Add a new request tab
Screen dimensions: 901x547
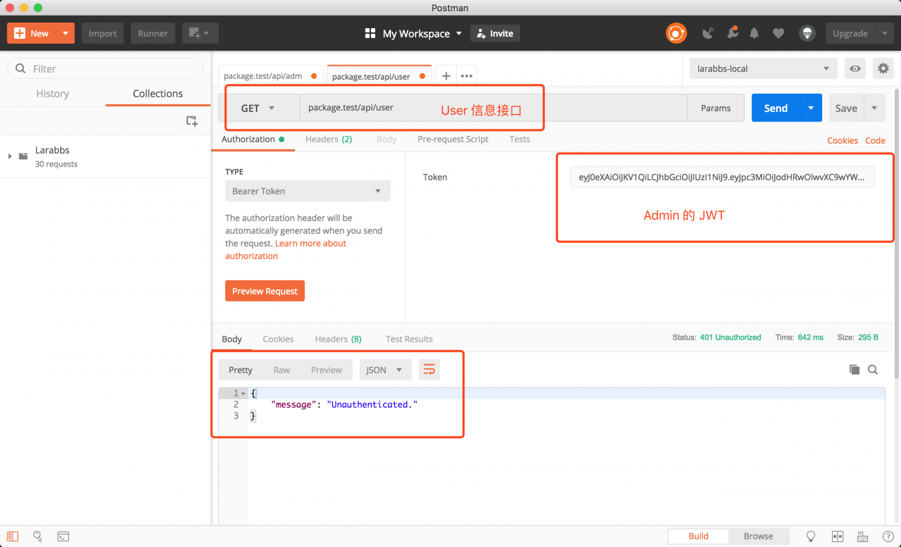[446, 76]
